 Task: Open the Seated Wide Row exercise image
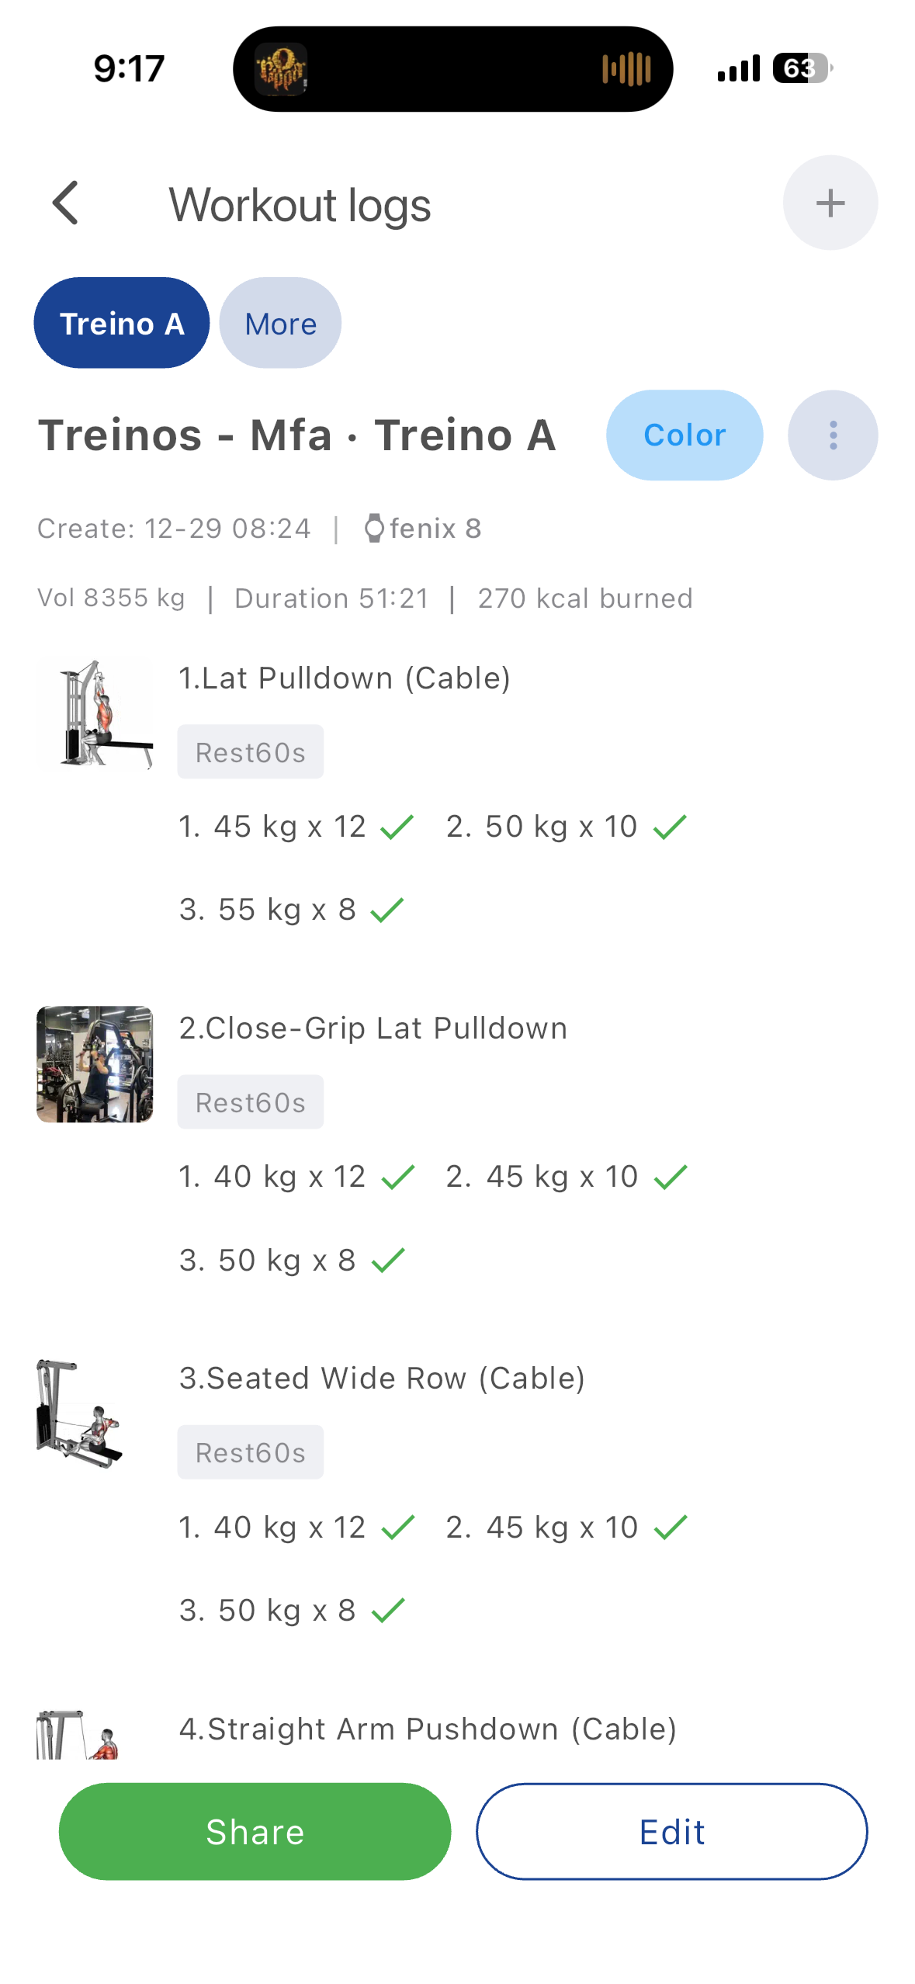point(81,1413)
